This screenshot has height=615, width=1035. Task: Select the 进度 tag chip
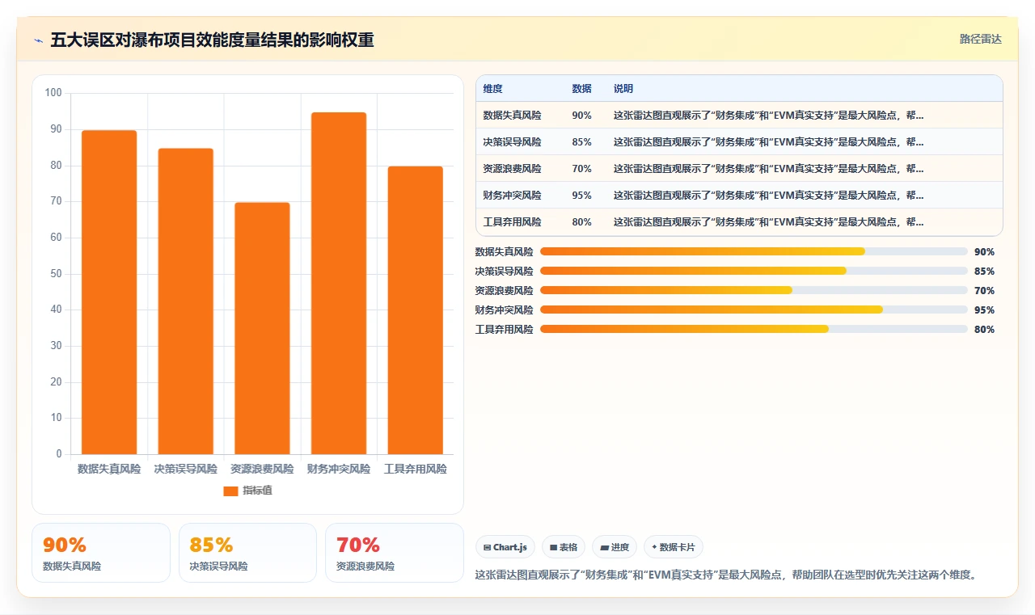click(615, 547)
